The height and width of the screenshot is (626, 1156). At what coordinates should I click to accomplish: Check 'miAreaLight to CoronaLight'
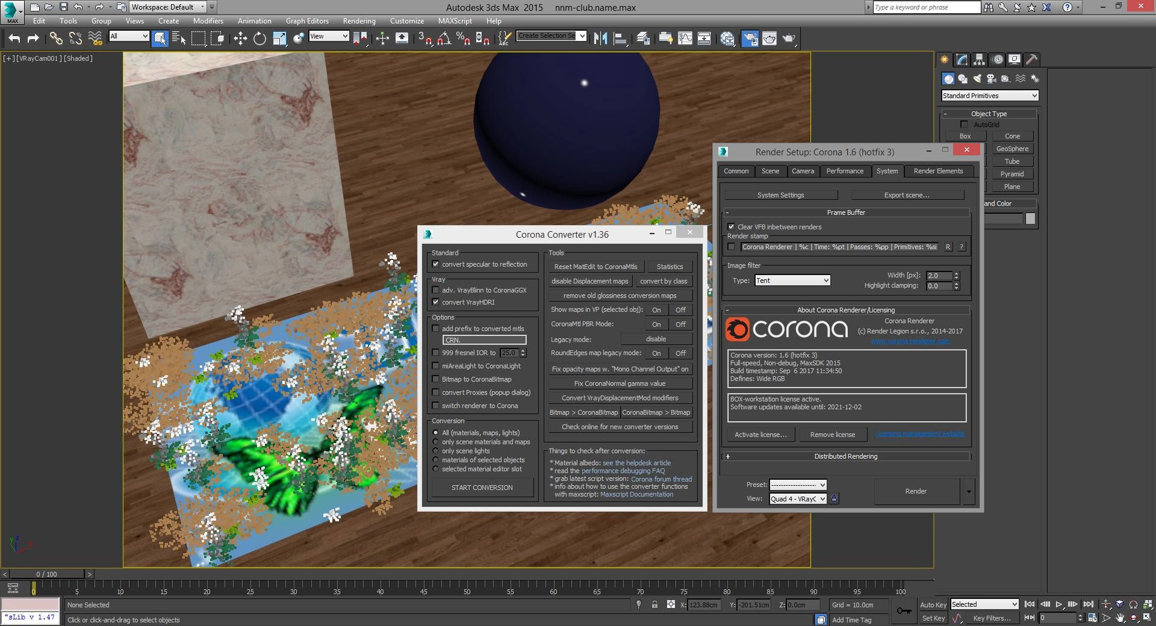(435, 366)
